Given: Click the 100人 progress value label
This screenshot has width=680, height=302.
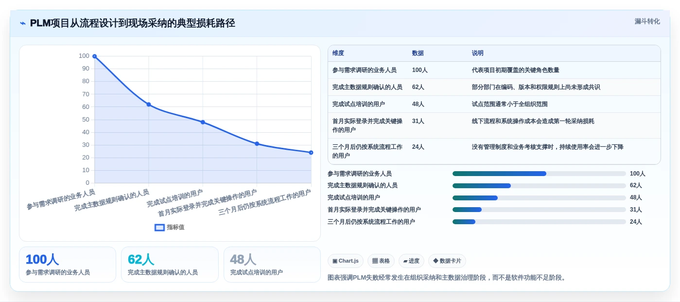Looking at the screenshot, I should click(638, 174).
